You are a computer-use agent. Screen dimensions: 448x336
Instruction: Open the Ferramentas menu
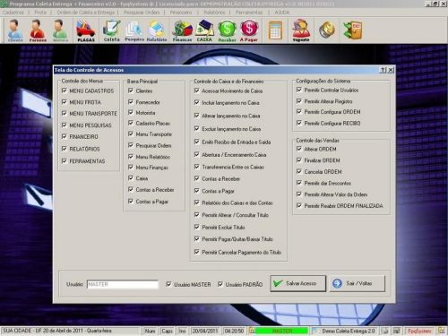click(249, 13)
